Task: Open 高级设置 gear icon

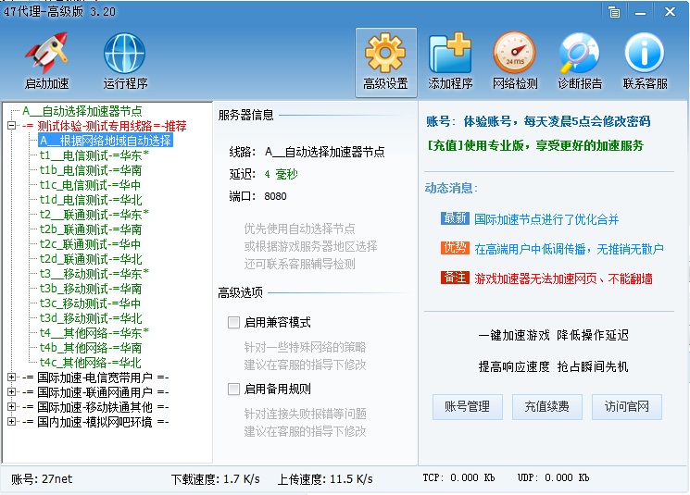Action: click(x=385, y=61)
